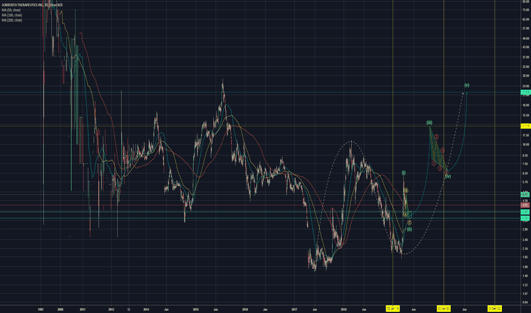Click the green wave (iii) label

click(429, 123)
